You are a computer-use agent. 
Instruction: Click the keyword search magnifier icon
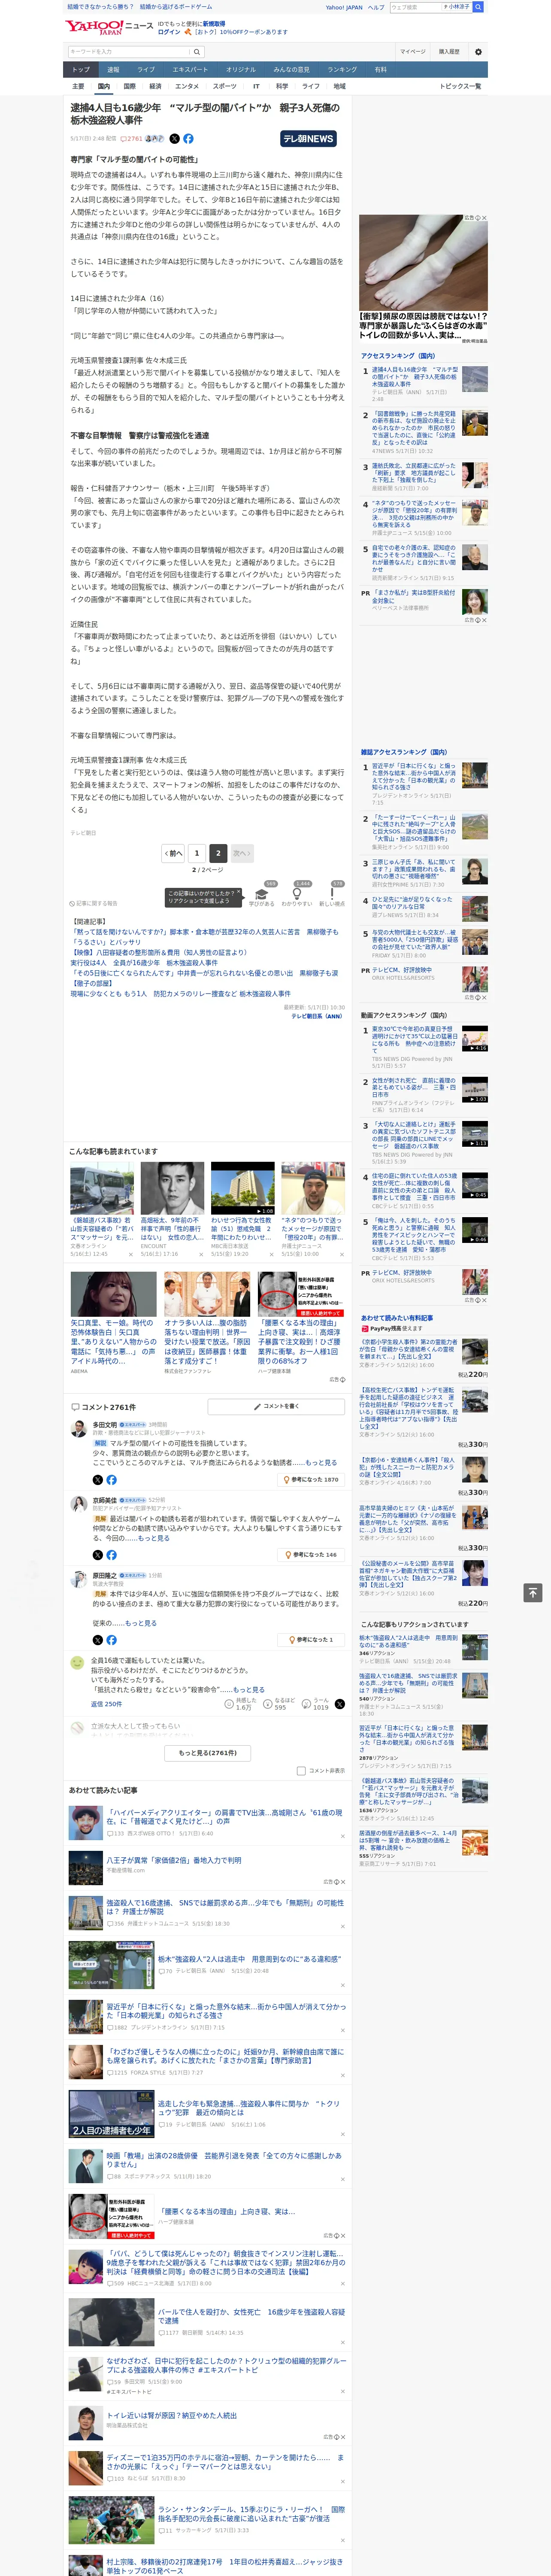pyautogui.click(x=197, y=52)
